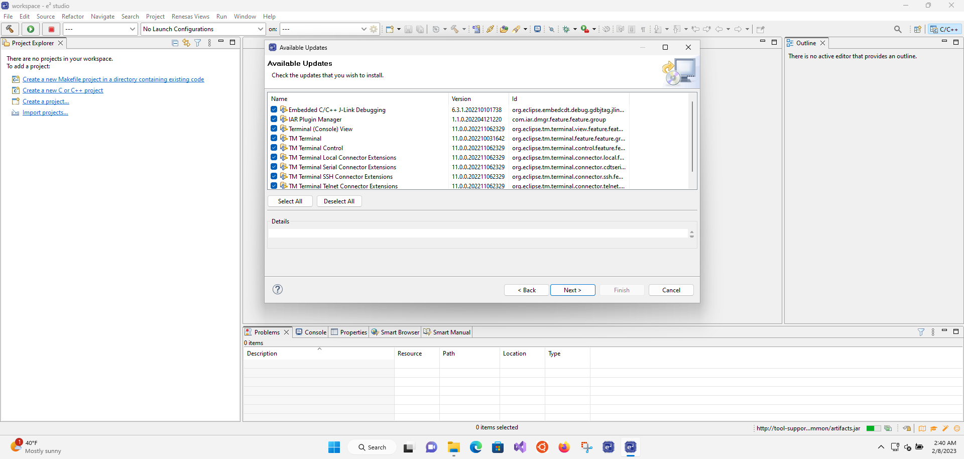The height and width of the screenshot is (459, 964).
Task: Uncheck IAR Plugin Manager update
Action: [274, 119]
